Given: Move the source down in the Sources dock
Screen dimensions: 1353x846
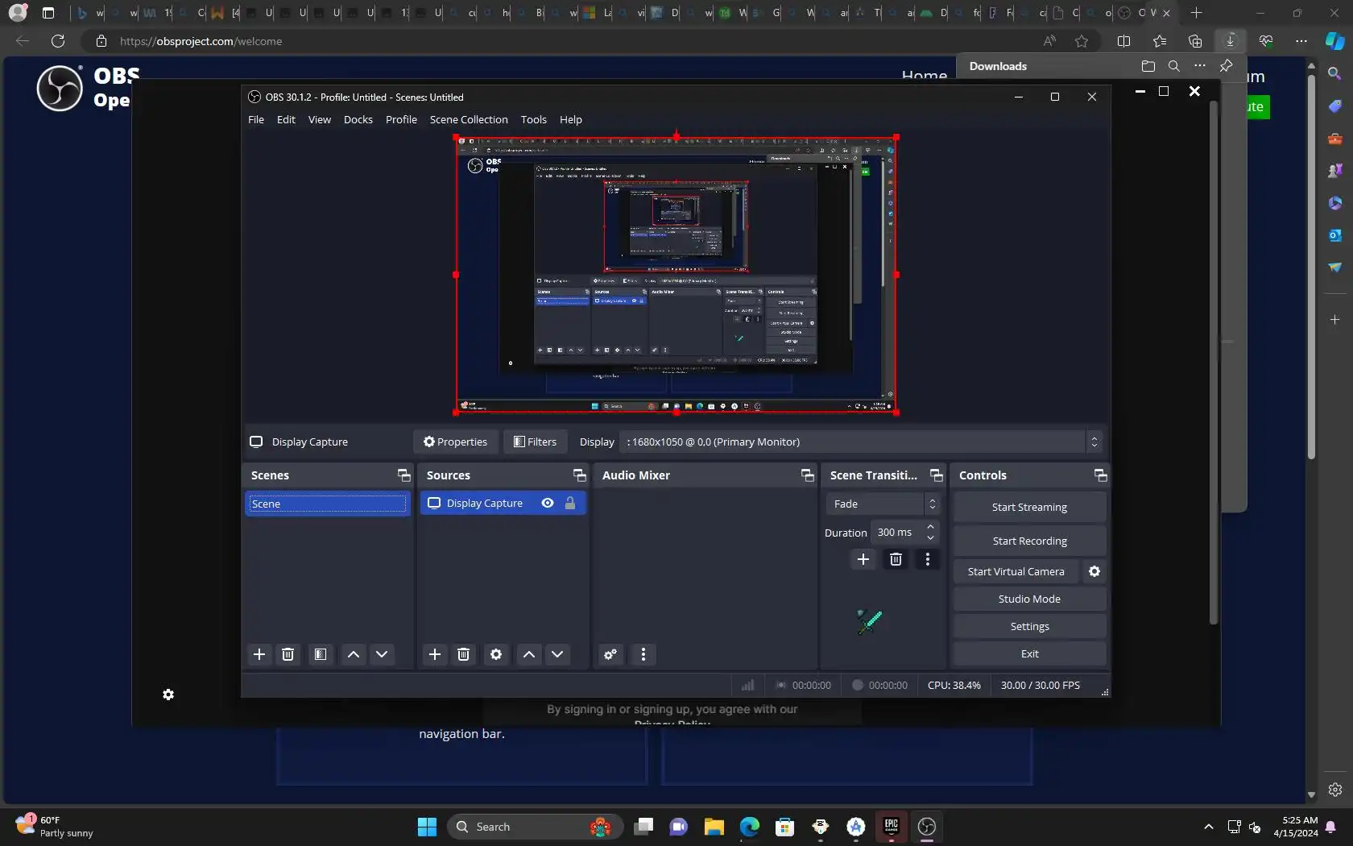Looking at the screenshot, I should [557, 654].
